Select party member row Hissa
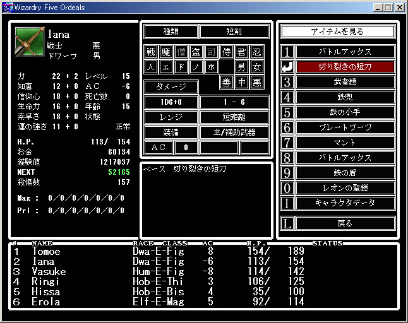The height and width of the screenshot is (323, 408). [204, 292]
